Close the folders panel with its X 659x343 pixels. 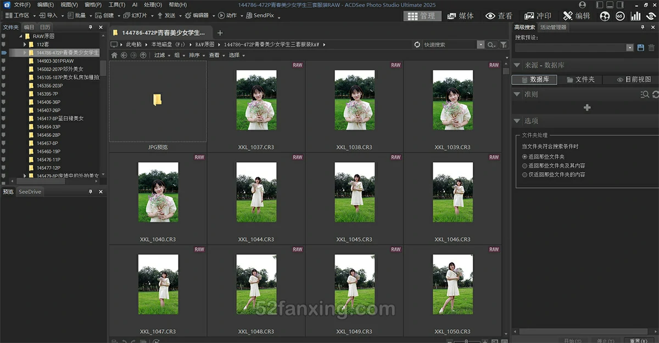100,27
